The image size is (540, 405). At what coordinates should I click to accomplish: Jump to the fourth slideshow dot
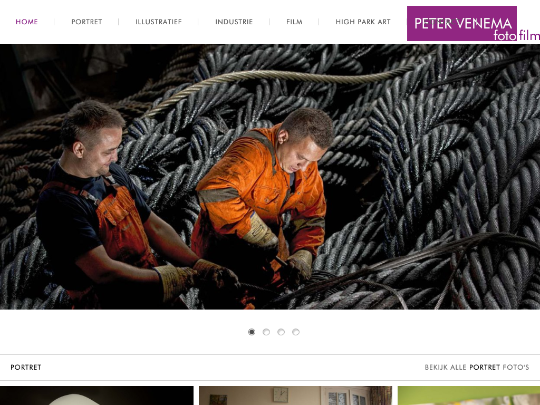(296, 332)
